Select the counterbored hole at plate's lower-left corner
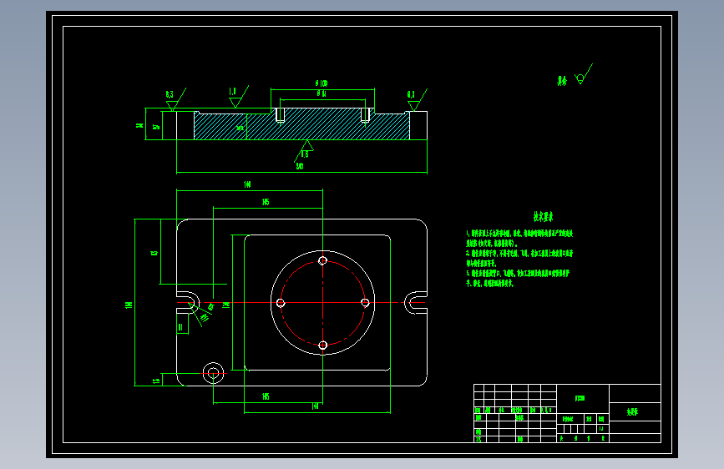724x469 pixels. pyautogui.click(x=213, y=373)
